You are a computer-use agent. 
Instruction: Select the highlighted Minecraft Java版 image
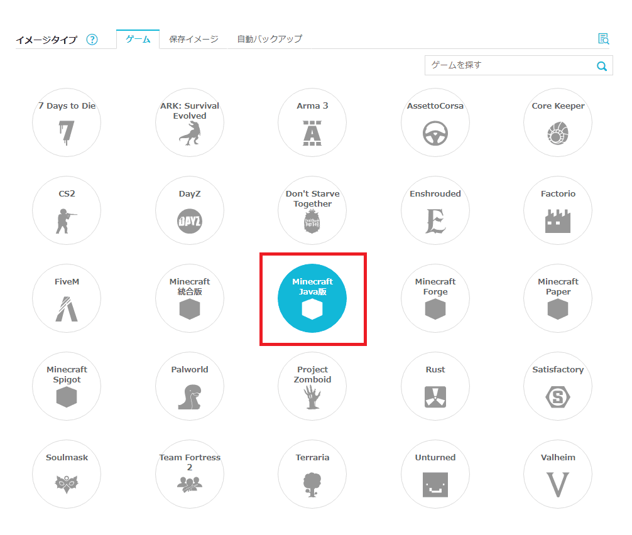point(312,298)
